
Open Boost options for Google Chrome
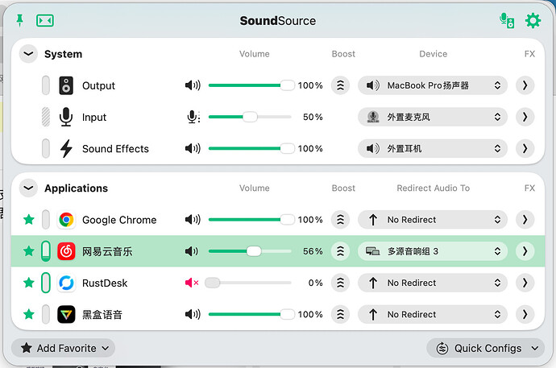tap(340, 220)
